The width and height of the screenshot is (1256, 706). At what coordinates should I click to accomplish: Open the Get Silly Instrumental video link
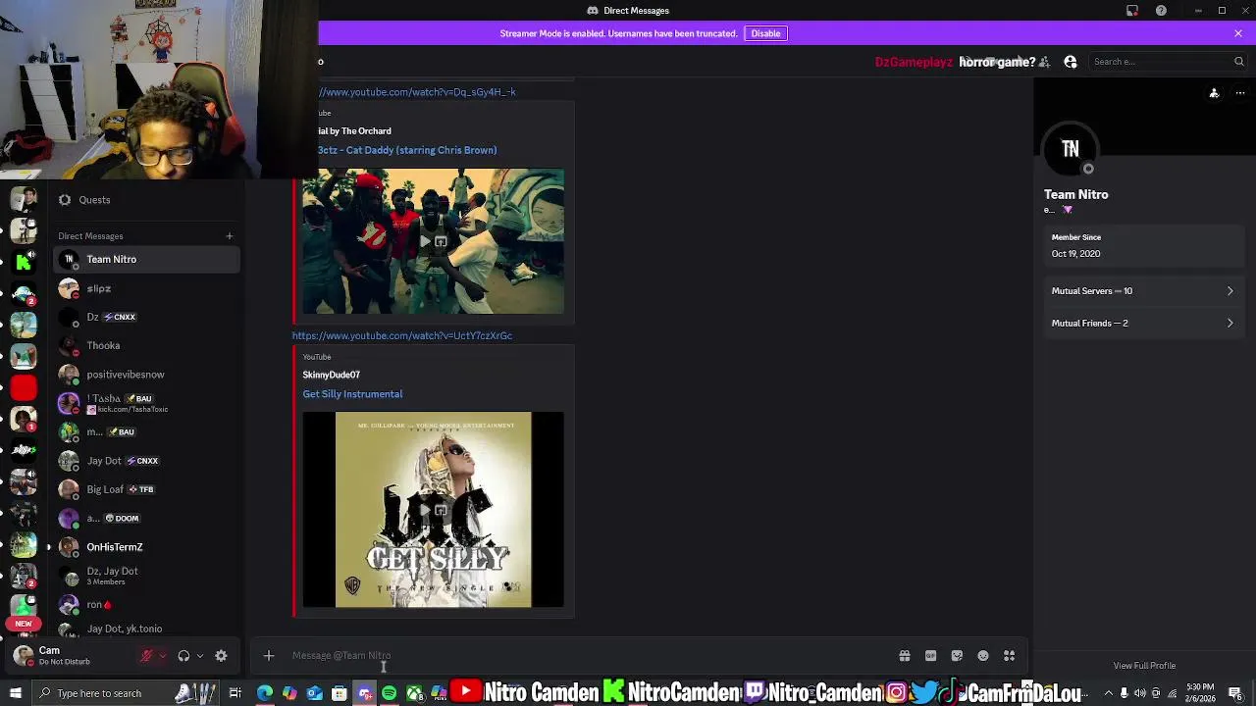352,394
